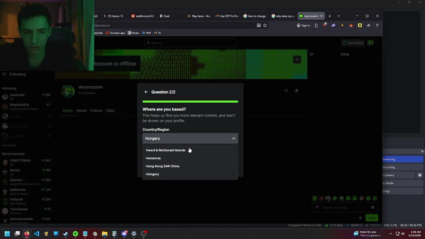
Task: Open File Explorer from taskbar
Action: coord(105,234)
